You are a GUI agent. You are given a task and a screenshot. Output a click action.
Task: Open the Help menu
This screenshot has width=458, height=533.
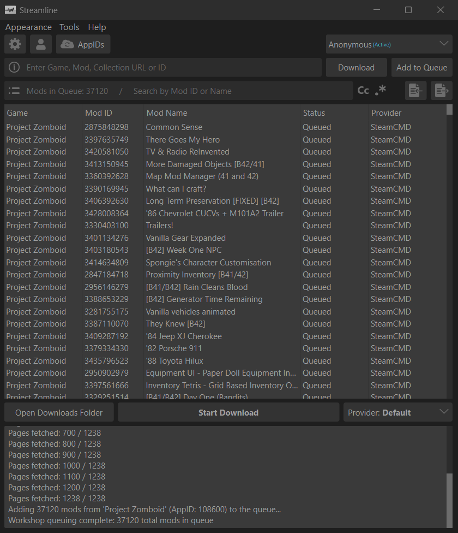(x=97, y=27)
